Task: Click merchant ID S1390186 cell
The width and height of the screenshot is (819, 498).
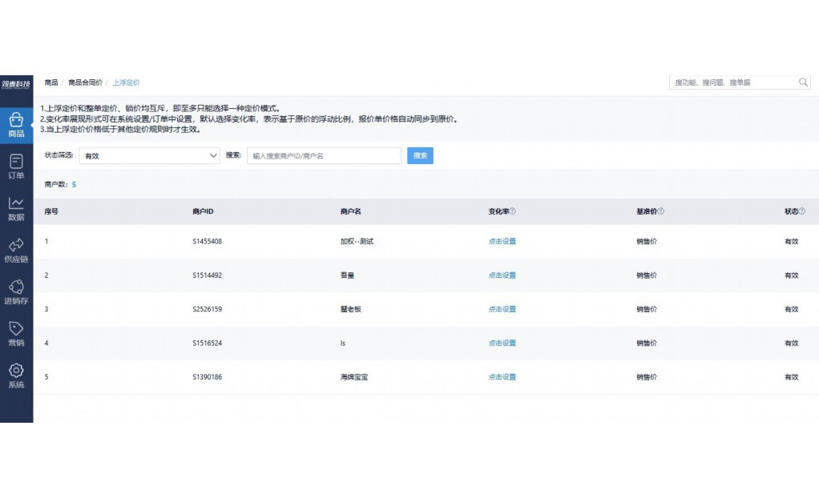Action: 207,377
